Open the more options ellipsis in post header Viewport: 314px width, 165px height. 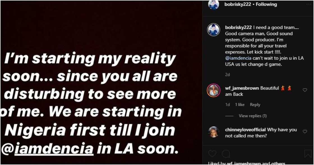tap(309, 4)
